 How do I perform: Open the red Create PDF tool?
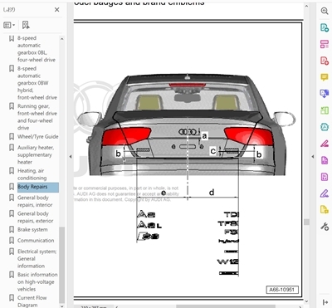[325, 61]
